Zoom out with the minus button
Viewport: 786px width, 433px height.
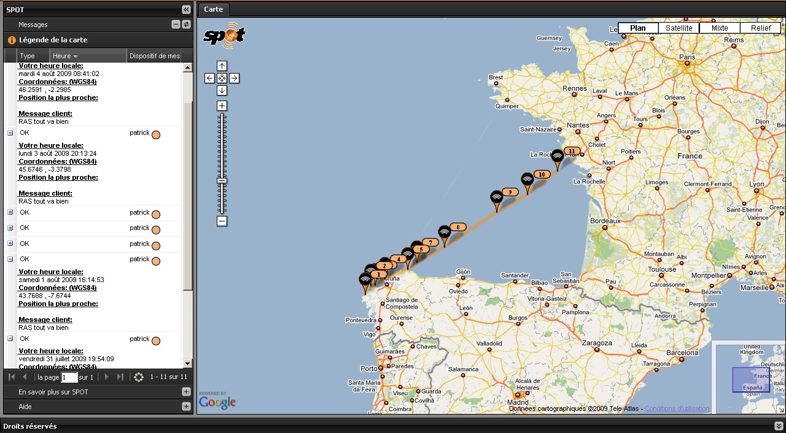pos(222,221)
